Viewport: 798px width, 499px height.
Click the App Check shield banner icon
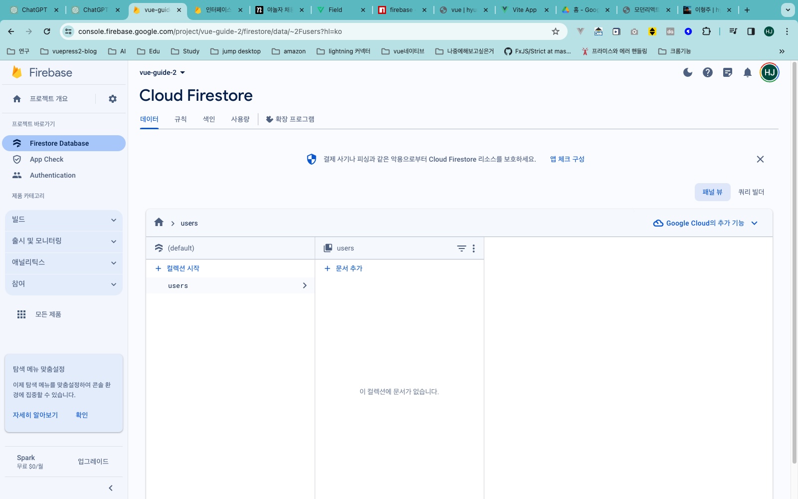312,159
